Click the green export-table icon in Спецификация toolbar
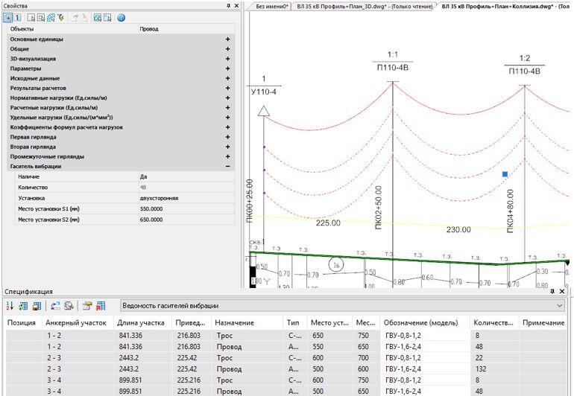Image resolution: width=574 pixels, height=396 pixels. (23, 305)
